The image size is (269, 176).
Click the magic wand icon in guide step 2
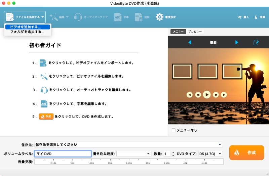coord(44,77)
